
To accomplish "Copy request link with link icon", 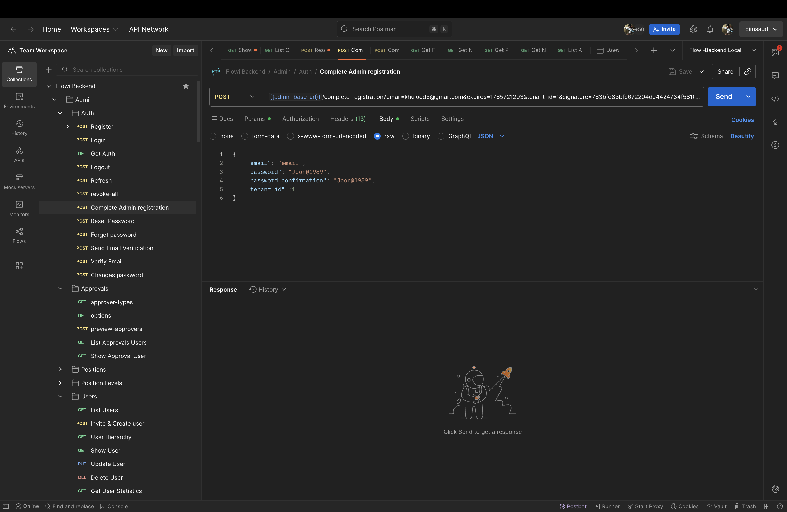I will pos(747,71).
